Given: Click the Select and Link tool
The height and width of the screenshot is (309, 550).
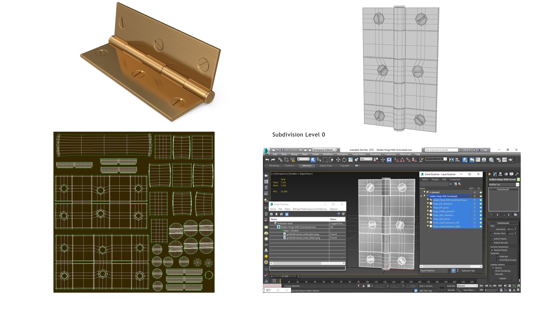Looking at the screenshot, I should [280, 160].
